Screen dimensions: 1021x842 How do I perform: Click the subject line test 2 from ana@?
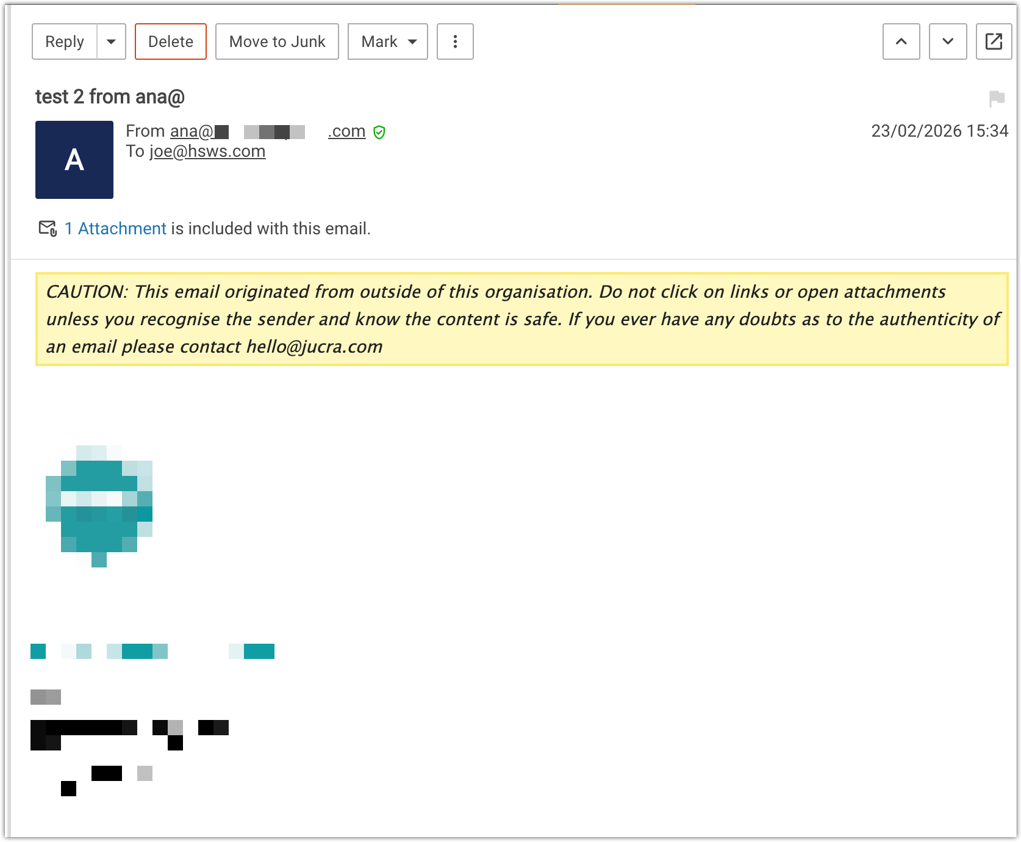coord(110,97)
